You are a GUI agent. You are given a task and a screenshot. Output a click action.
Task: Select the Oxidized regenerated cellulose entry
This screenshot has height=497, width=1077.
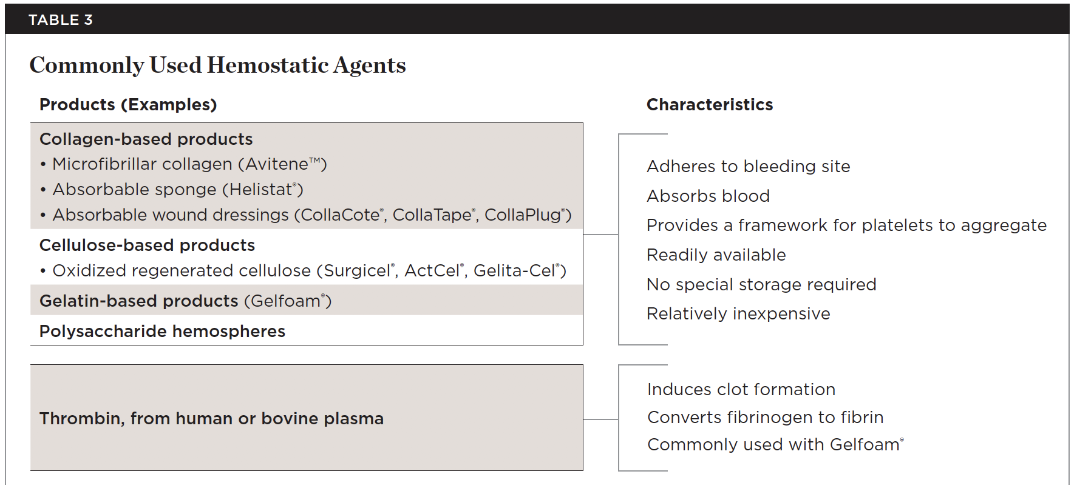click(x=309, y=271)
